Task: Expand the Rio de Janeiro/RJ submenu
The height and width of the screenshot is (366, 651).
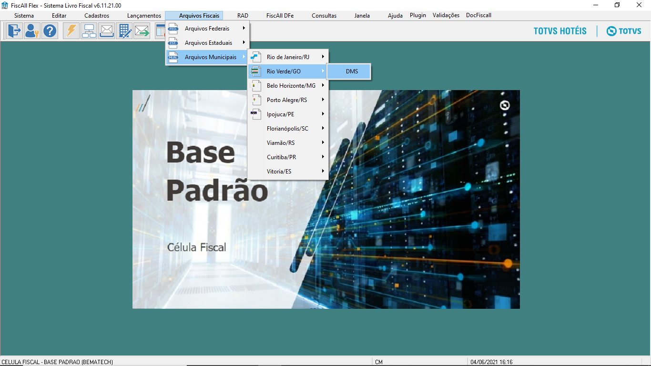Action: click(288, 57)
